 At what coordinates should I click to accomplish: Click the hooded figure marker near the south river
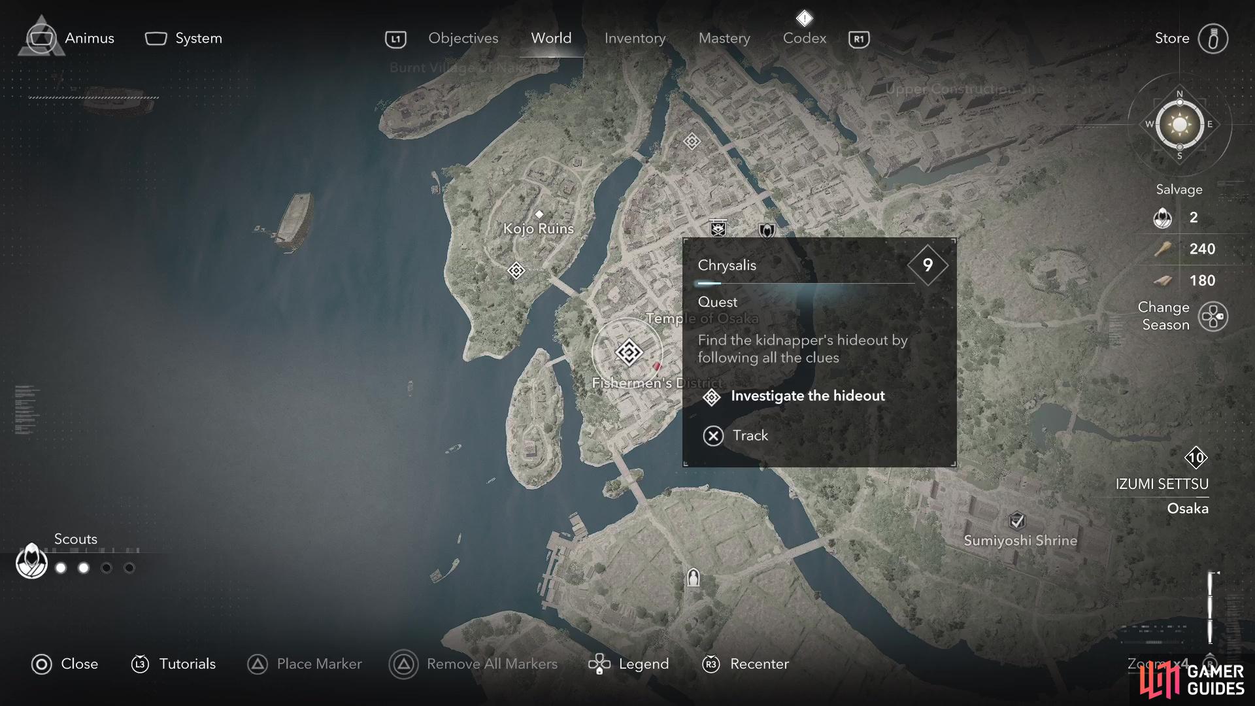(693, 578)
